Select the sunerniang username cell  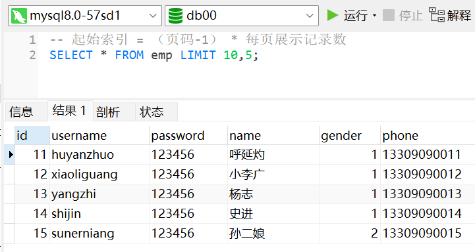tap(99, 233)
